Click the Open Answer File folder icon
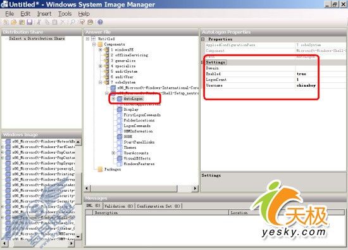 click(x=14, y=22)
